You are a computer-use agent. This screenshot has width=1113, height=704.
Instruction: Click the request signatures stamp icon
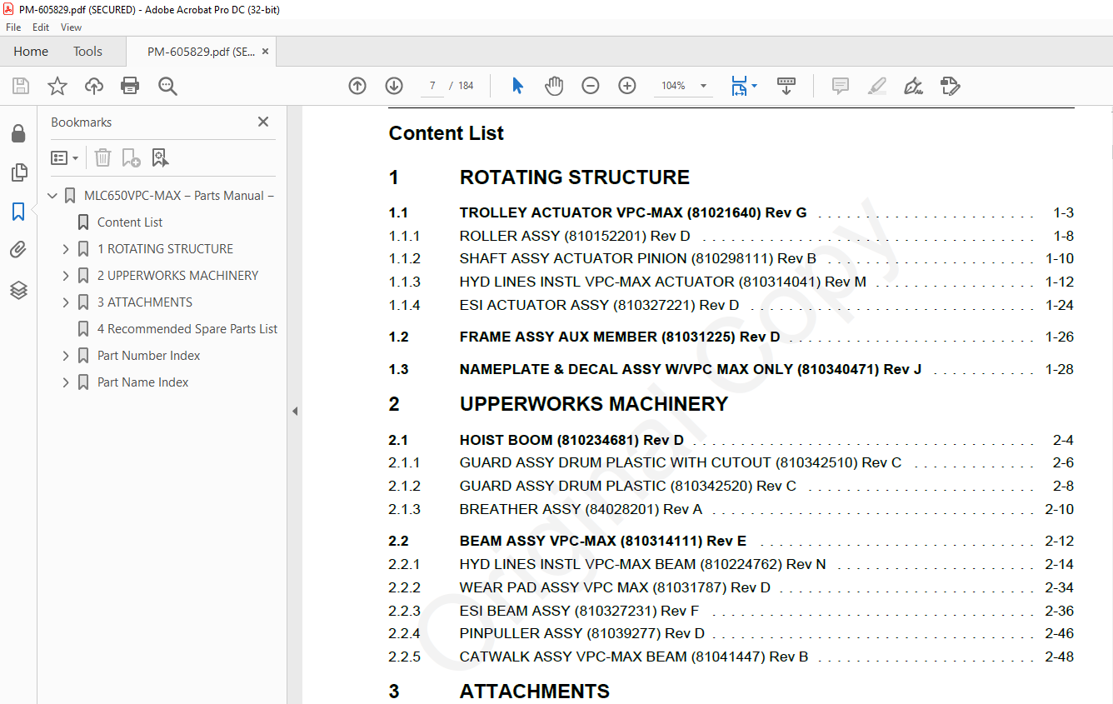click(x=950, y=86)
